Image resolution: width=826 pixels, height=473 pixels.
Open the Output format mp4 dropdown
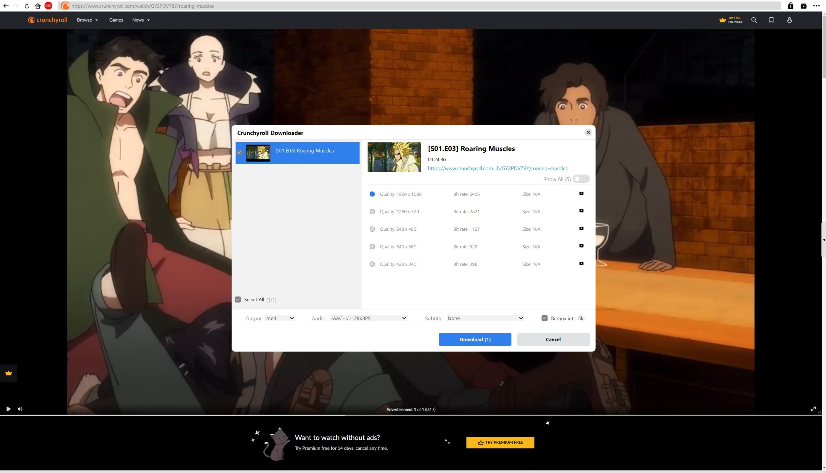(280, 318)
